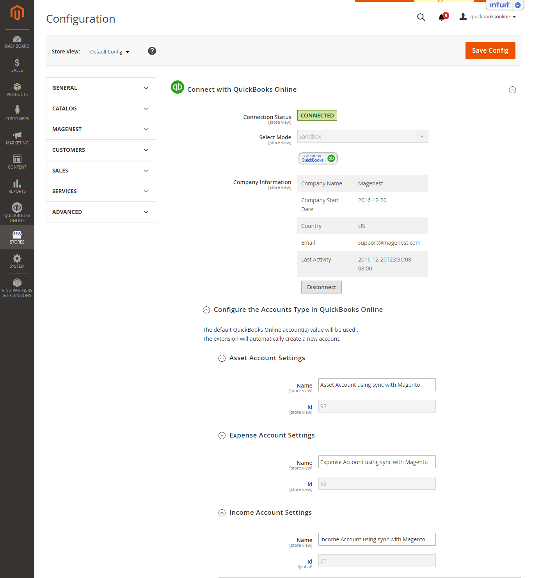The image size is (533, 578).
Task: Expand the Advanced configuration section
Action: pos(101,212)
